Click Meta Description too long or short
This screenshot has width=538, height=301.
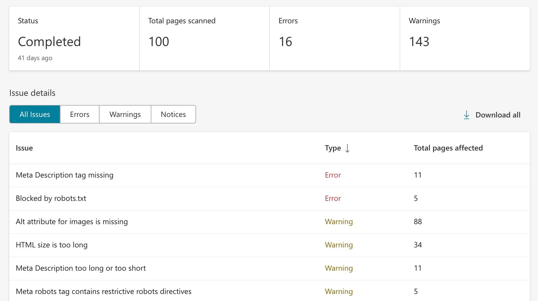[x=81, y=268]
